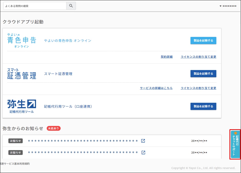
Task: Click the first お知らせ tag label
Action: click(x=16, y=141)
